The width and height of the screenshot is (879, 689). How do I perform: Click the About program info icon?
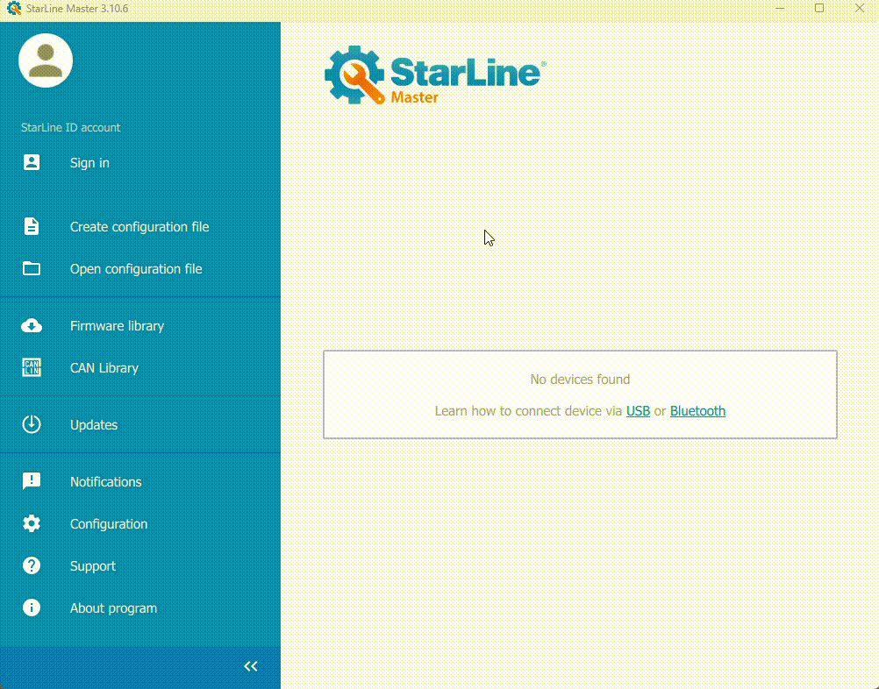click(x=32, y=607)
